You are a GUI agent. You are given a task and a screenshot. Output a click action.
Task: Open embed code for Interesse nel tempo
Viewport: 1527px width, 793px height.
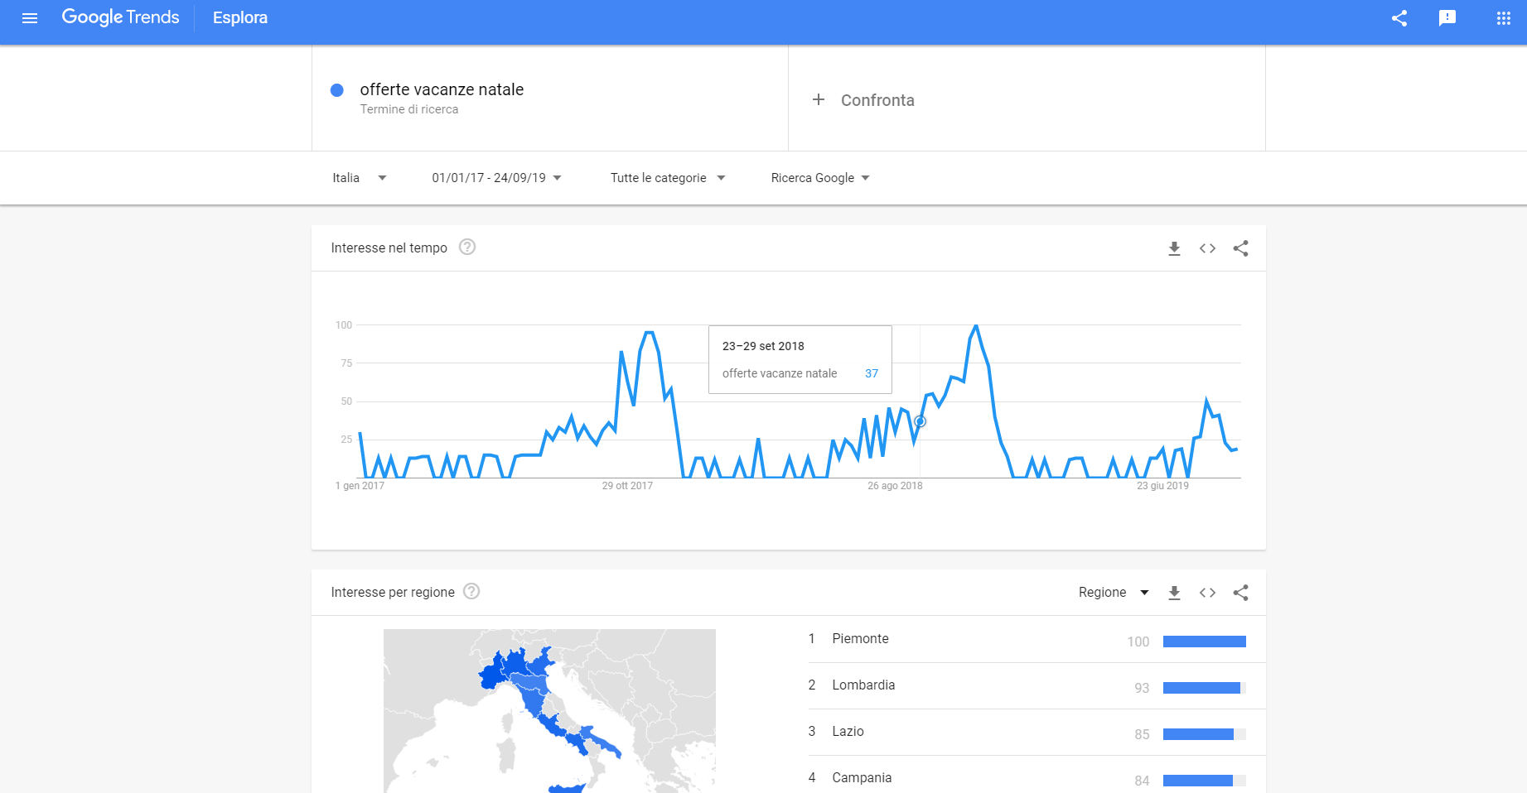(x=1207, y=248)
